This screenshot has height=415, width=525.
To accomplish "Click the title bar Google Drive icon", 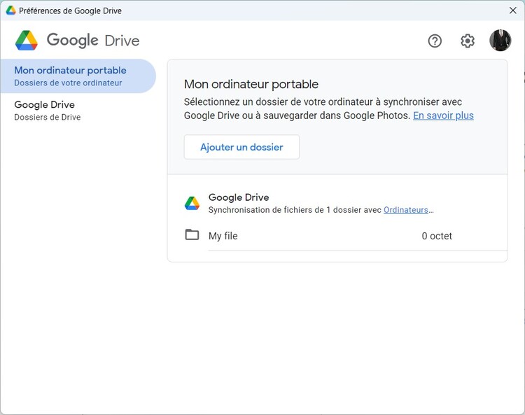I will [10, 10].
